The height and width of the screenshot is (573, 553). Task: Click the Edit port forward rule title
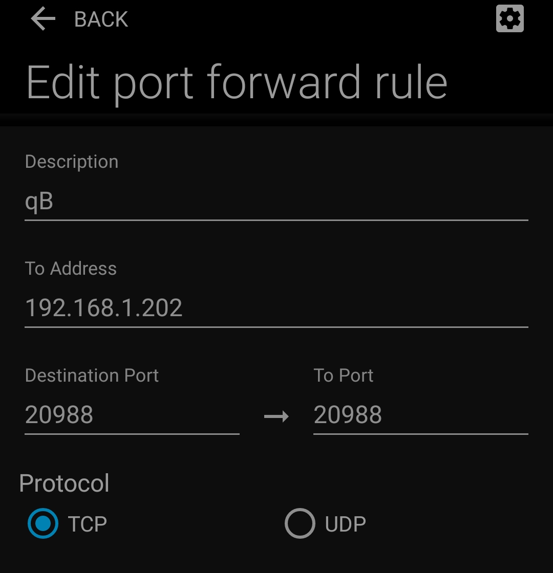[x=237, y=82]
